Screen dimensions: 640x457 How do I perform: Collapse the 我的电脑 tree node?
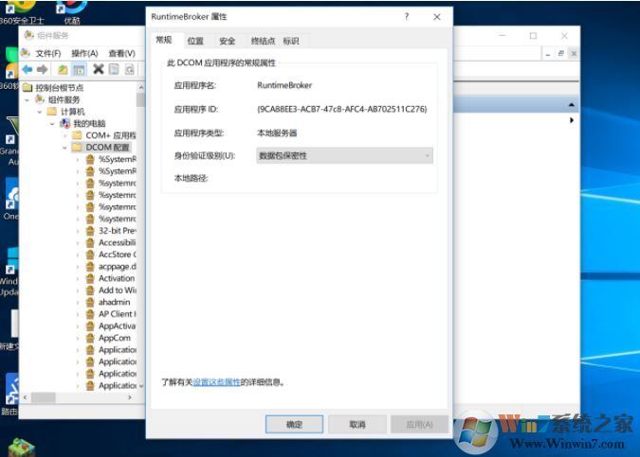[52, 123]
